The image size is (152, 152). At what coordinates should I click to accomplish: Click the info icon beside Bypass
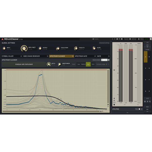click(130, 39)
